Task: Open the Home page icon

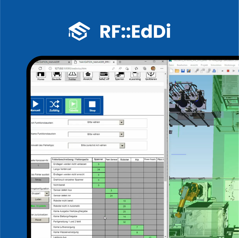Action: pyautogui.click(x=41, y=76)
